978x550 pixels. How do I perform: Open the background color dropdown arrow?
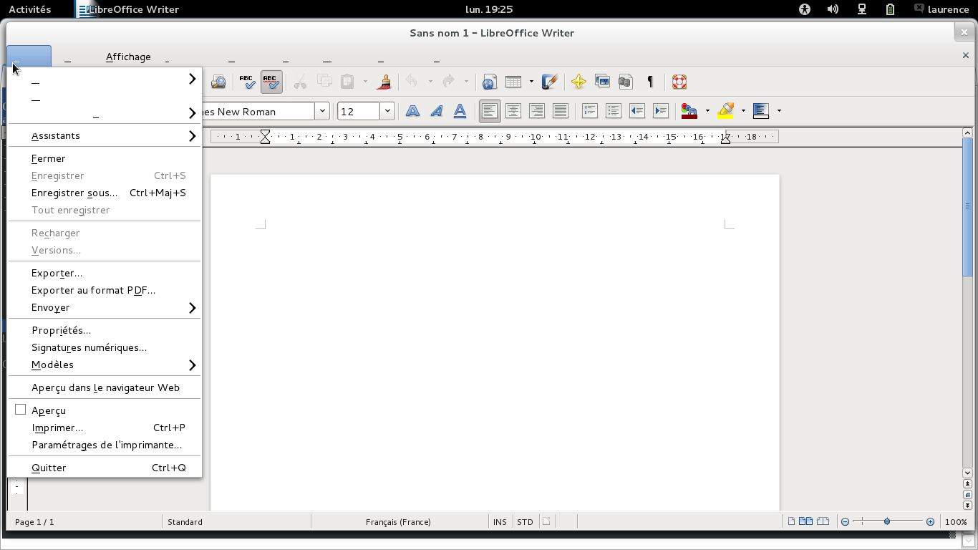pyautogui.click(x=779, y=111)
